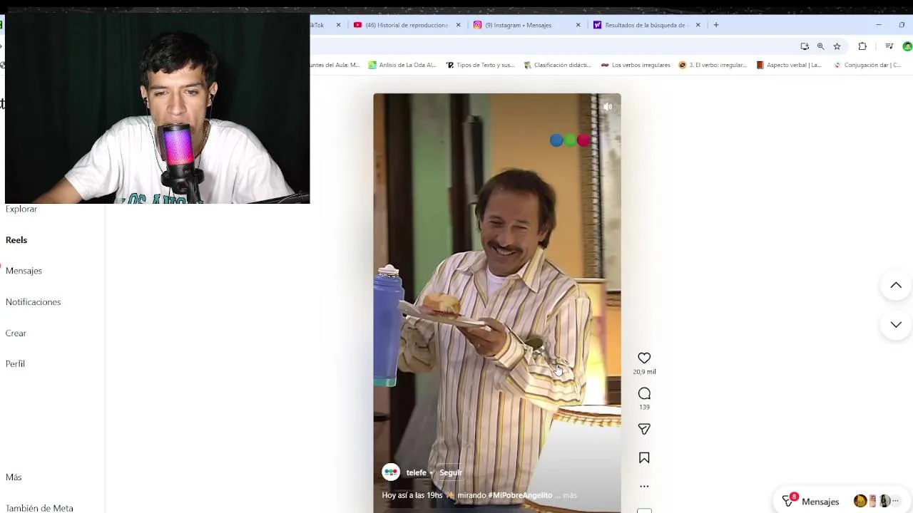Open the telefe account name link
The image size is (913, 513).
pos(416,472)
